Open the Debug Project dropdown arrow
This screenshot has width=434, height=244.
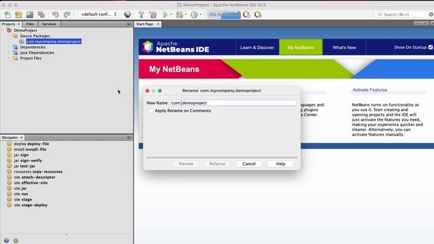pos(185,14)
